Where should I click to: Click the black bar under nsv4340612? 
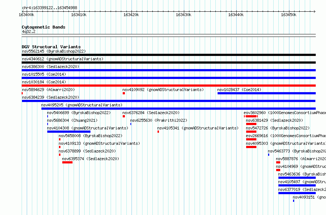coord(168,63)
